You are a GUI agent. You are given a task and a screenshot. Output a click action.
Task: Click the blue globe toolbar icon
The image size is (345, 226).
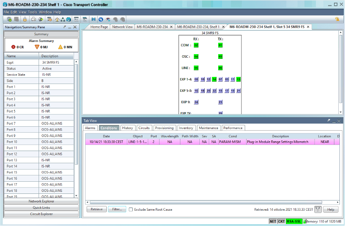pyautogui.click(x=69, y=20)
